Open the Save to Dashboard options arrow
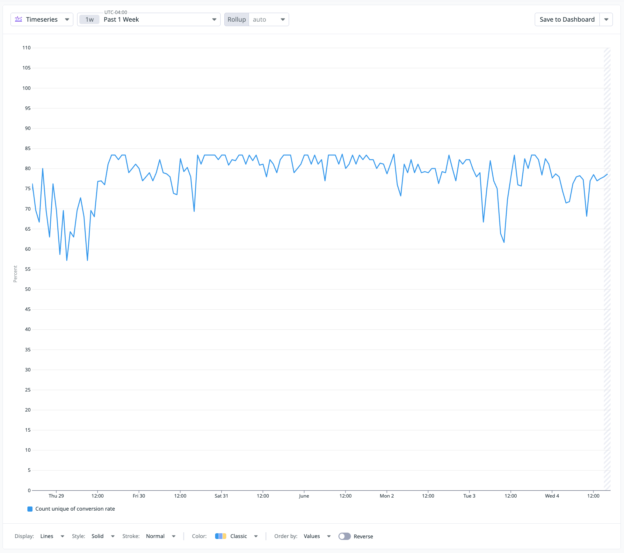 click(x=606, y=19)
